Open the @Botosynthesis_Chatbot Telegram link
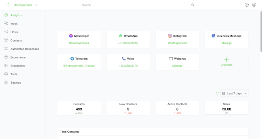Viewport: 263px width, 139px height. pyautogui.click(x=79, y=66)
